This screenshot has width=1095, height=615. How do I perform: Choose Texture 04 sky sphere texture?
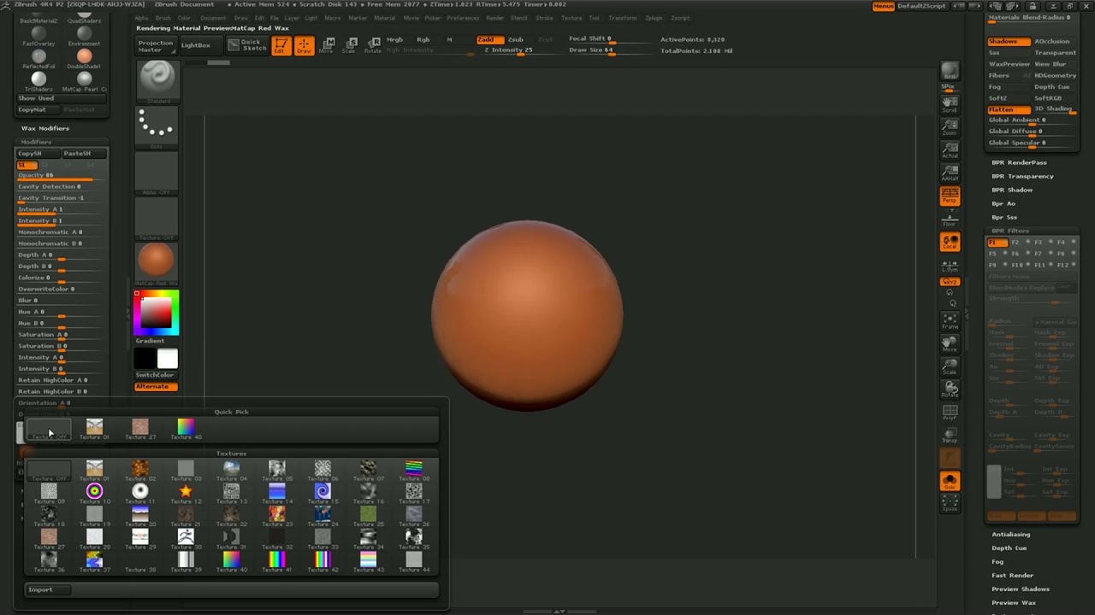231,470
